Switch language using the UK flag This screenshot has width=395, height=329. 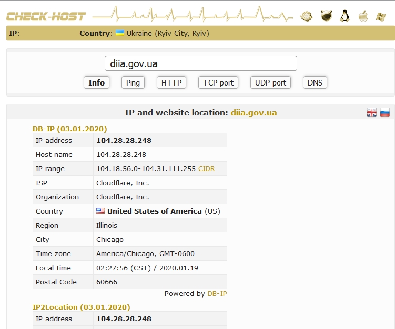click(x=371, y=113)
